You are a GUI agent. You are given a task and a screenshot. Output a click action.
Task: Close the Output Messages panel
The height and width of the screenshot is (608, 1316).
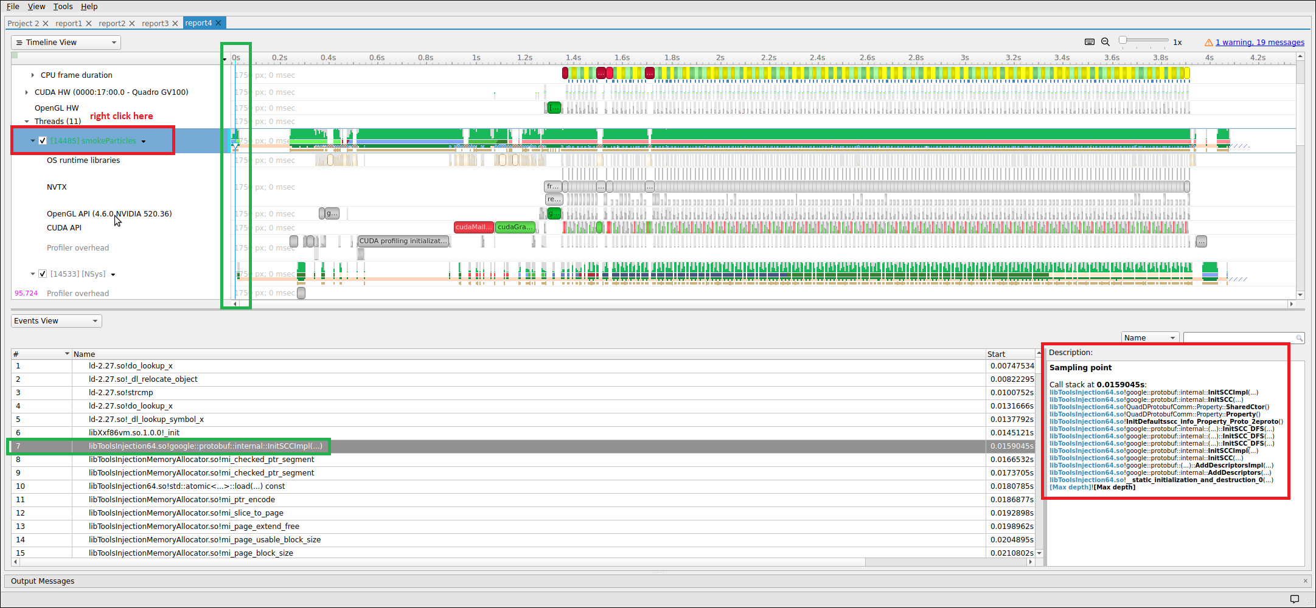1306,581
